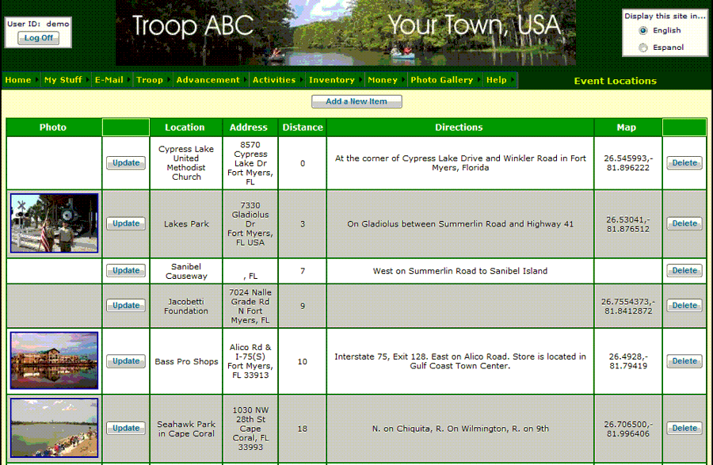Click the Address column header
The image size is (713, 465).
pyautogui.click(x=249, y=128)
